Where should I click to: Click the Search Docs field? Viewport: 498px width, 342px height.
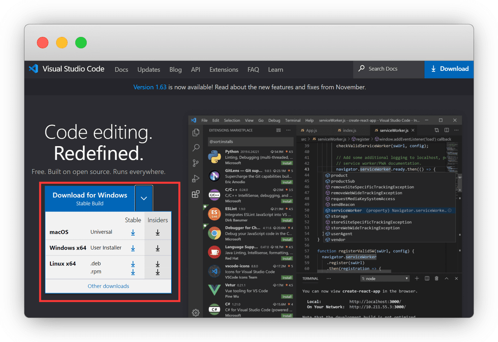[389, 69]
